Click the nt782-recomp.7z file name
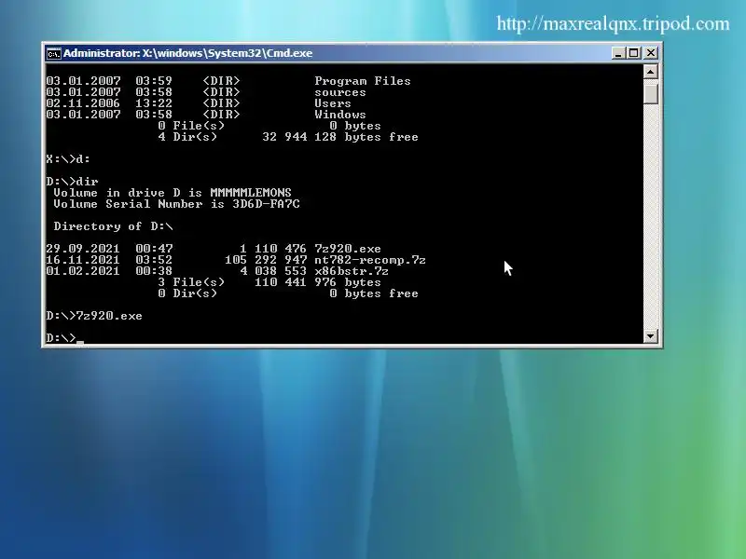The image size is (746, 559). tap(370, 260)
